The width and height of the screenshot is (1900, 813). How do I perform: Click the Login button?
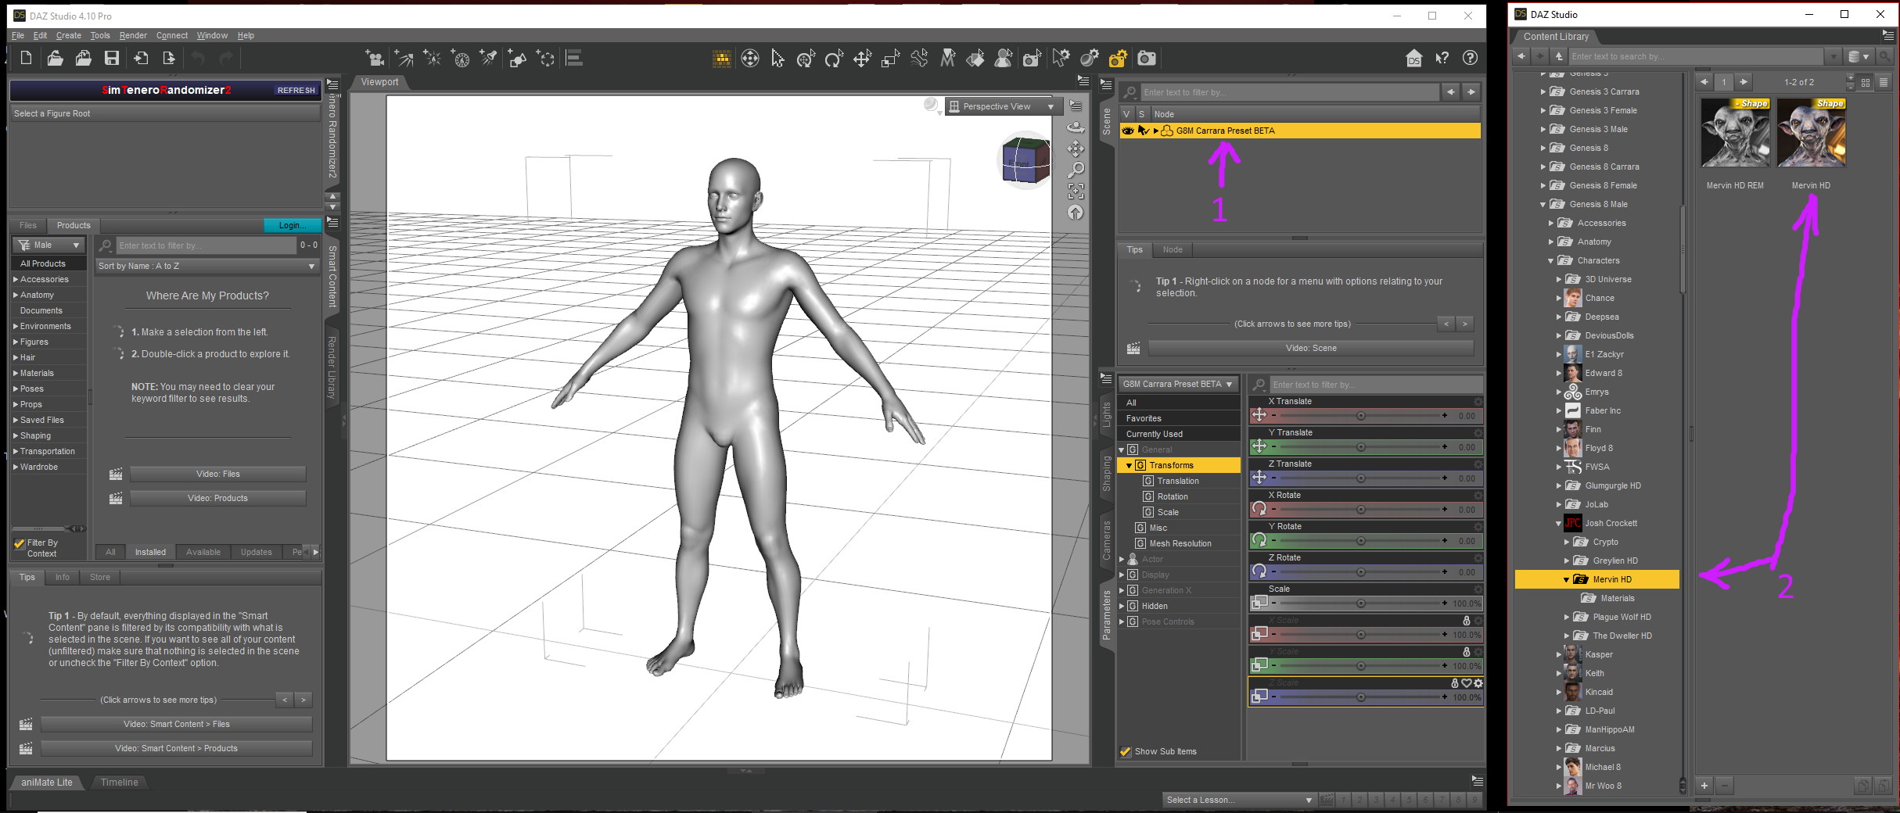(292, 225)
